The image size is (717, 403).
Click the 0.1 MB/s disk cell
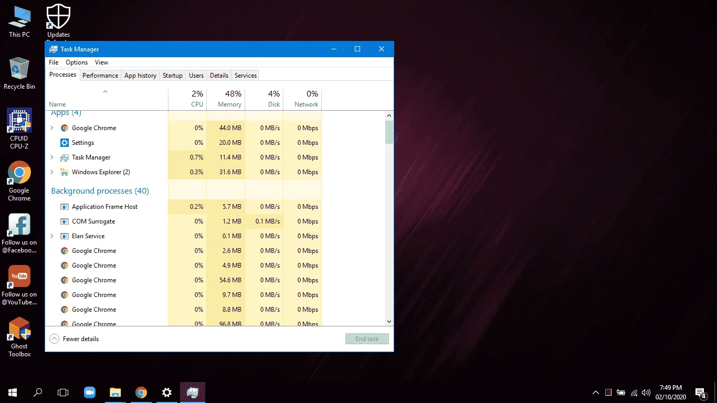coord(264,221)
